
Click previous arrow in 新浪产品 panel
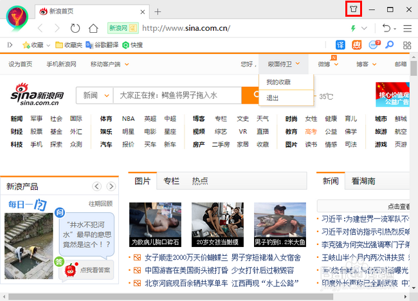(x=96, y=186)
